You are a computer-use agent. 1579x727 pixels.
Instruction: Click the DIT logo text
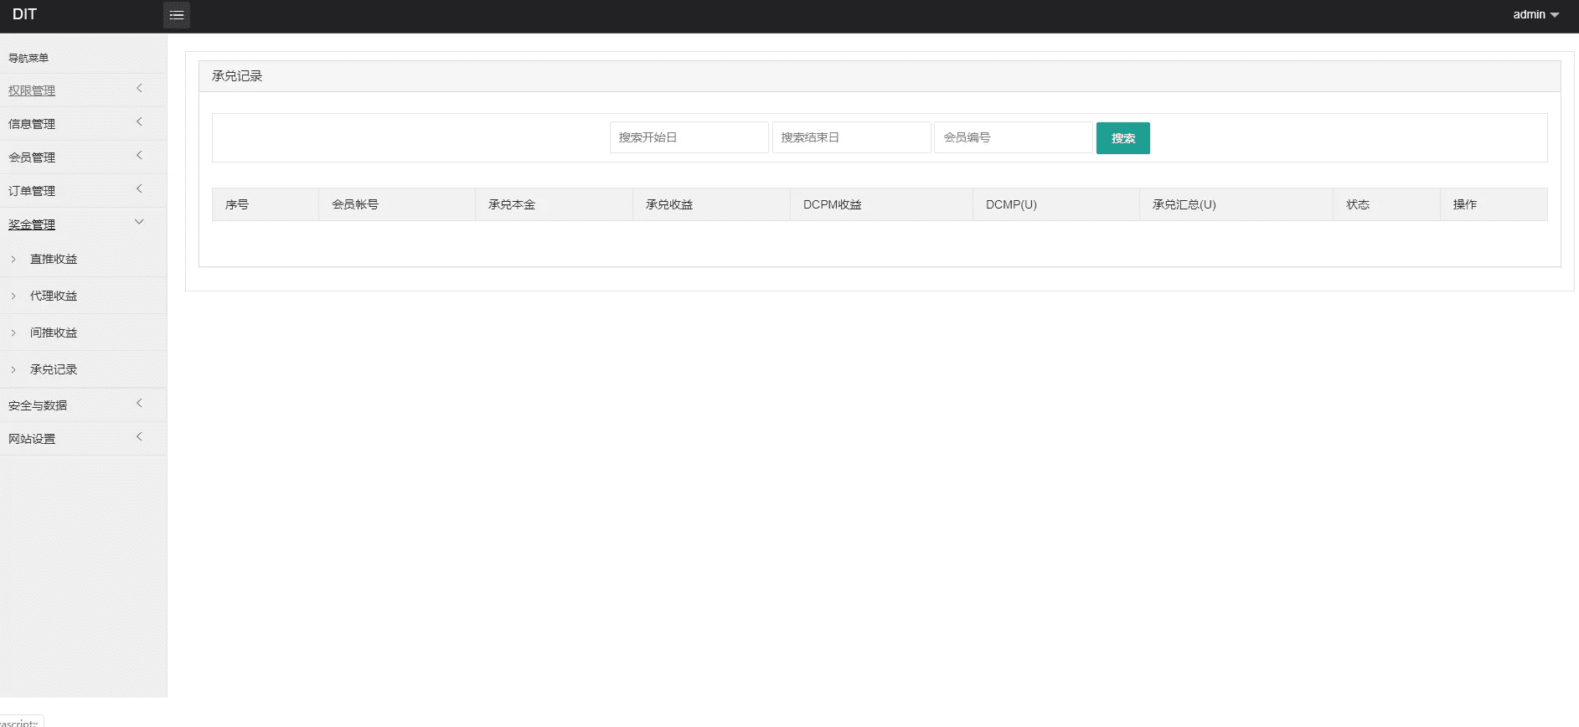(25, 14)
